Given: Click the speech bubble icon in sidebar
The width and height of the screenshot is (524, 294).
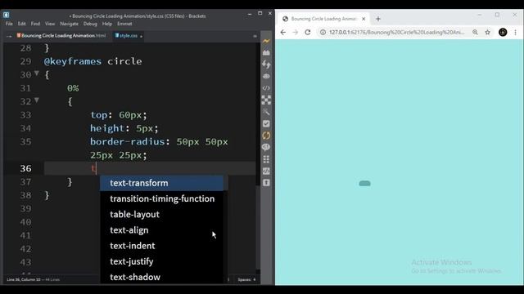Looking at the screenshot, I should coord(266,147).
